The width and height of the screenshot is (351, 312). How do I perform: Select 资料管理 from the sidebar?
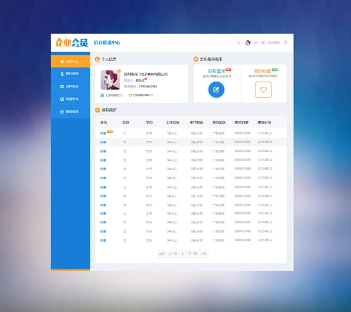pyautogui.click(x=70, y=86)
